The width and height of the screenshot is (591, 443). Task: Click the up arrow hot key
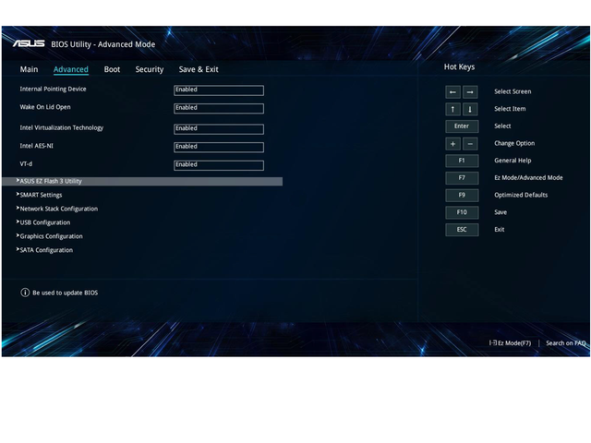tap(452, 109)
